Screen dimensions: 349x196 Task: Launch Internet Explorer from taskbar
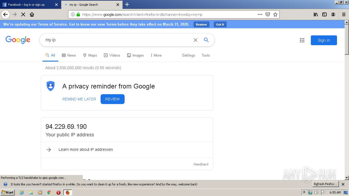[22, 192]
